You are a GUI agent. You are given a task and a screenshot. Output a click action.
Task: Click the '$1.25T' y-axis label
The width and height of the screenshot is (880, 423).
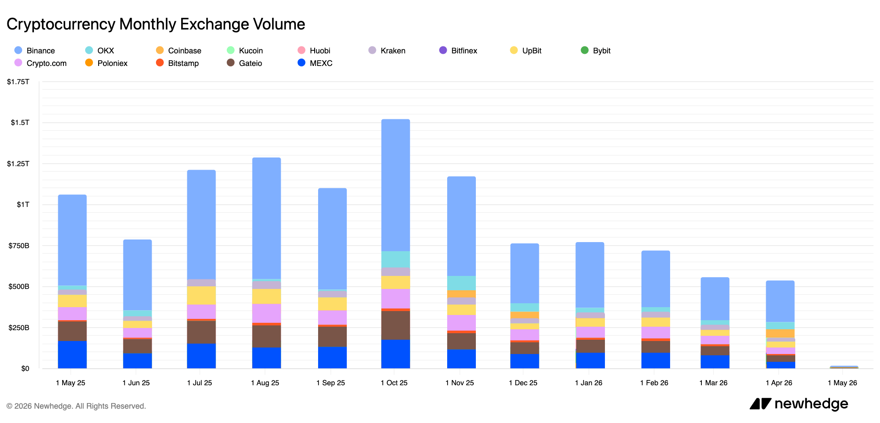pos(18,164)
